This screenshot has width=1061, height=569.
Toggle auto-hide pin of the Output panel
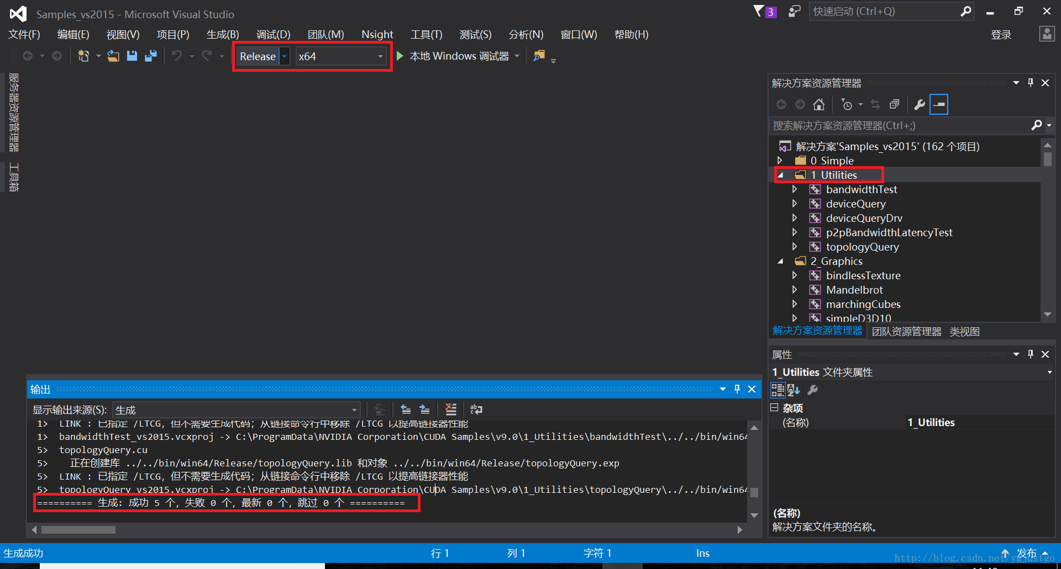point(737,389)
